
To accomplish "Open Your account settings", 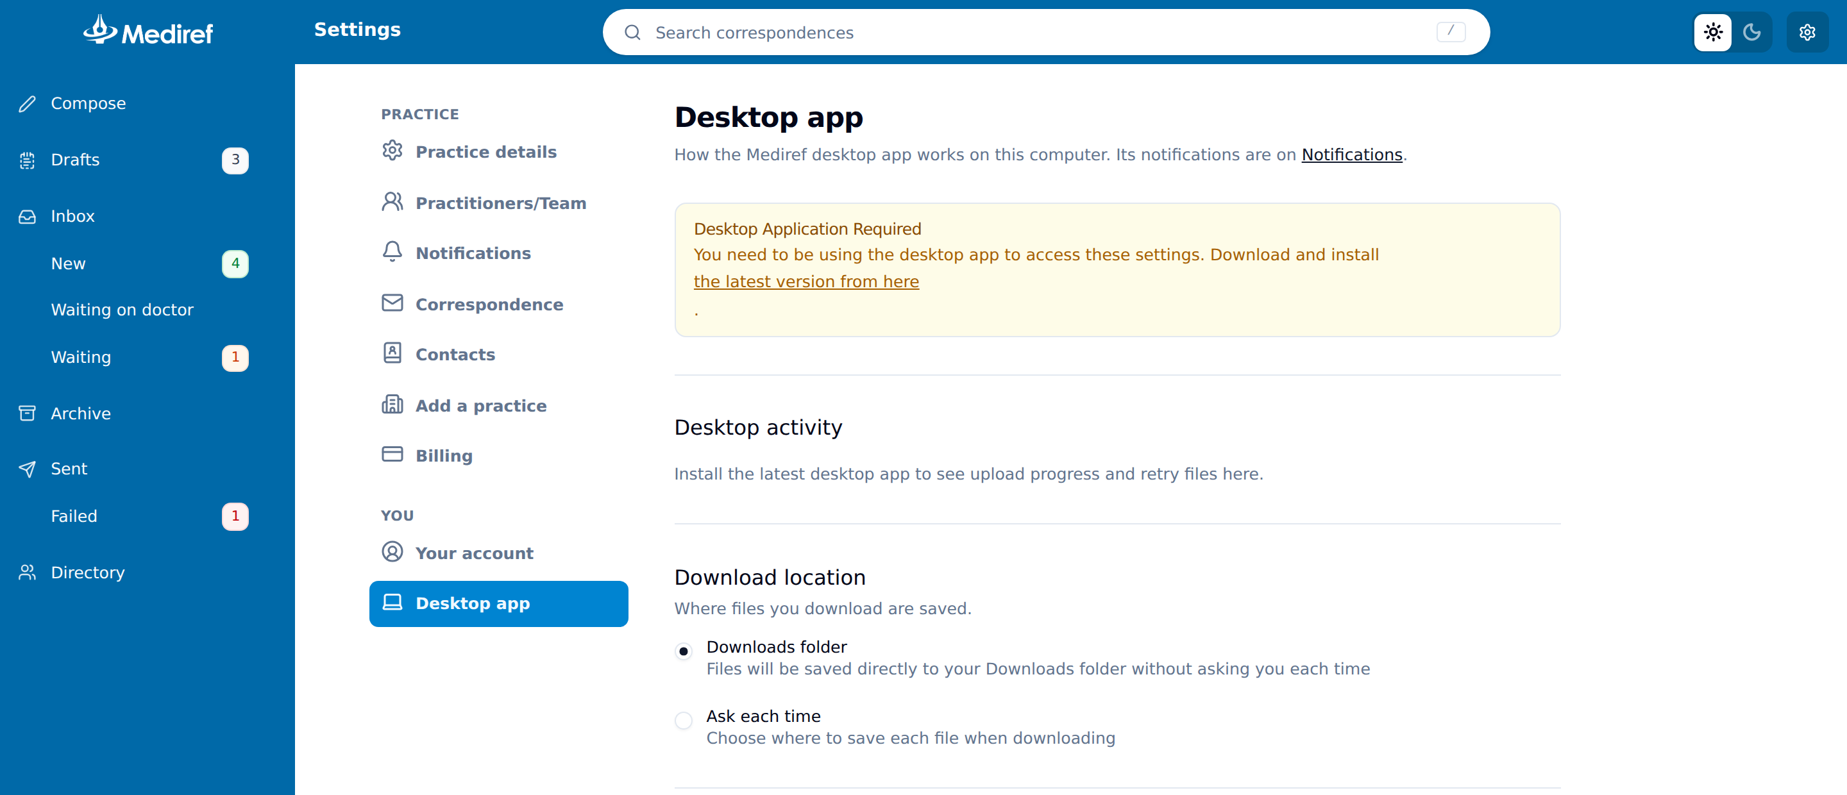I will tap(498, 553).
